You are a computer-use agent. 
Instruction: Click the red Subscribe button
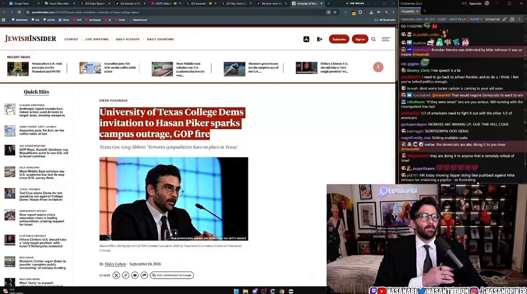click(x=339, y=39)
